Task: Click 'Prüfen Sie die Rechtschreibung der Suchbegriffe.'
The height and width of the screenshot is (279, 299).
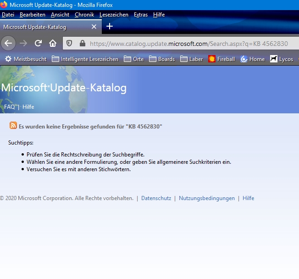Action: [x=85, y=155]
